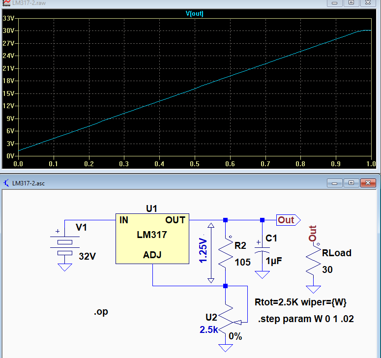Minimize the LM317-2.asc schematic window

pyautogui.click(x=335, y=183)
